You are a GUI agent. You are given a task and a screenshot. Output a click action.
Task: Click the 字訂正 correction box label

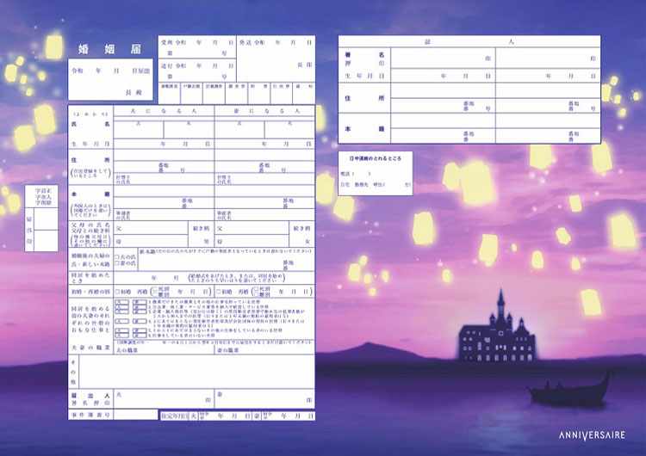pyautogui.click(x=43, y=191)
